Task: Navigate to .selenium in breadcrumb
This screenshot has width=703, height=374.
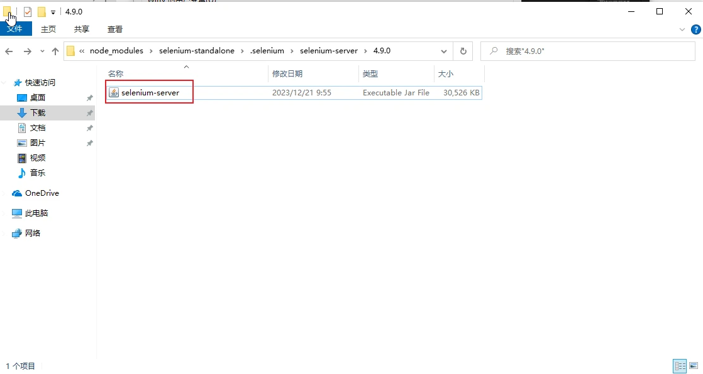Action: pyautogui.click(x=267, y=51)
